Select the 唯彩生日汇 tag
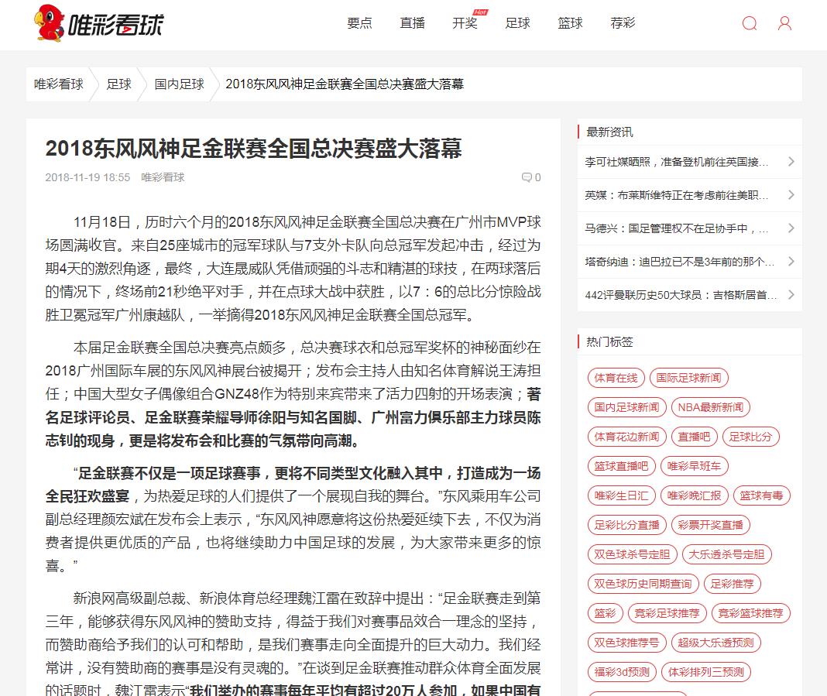 [621, 496]
